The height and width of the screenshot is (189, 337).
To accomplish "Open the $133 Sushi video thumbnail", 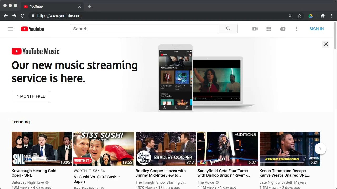I will point(104,149).
